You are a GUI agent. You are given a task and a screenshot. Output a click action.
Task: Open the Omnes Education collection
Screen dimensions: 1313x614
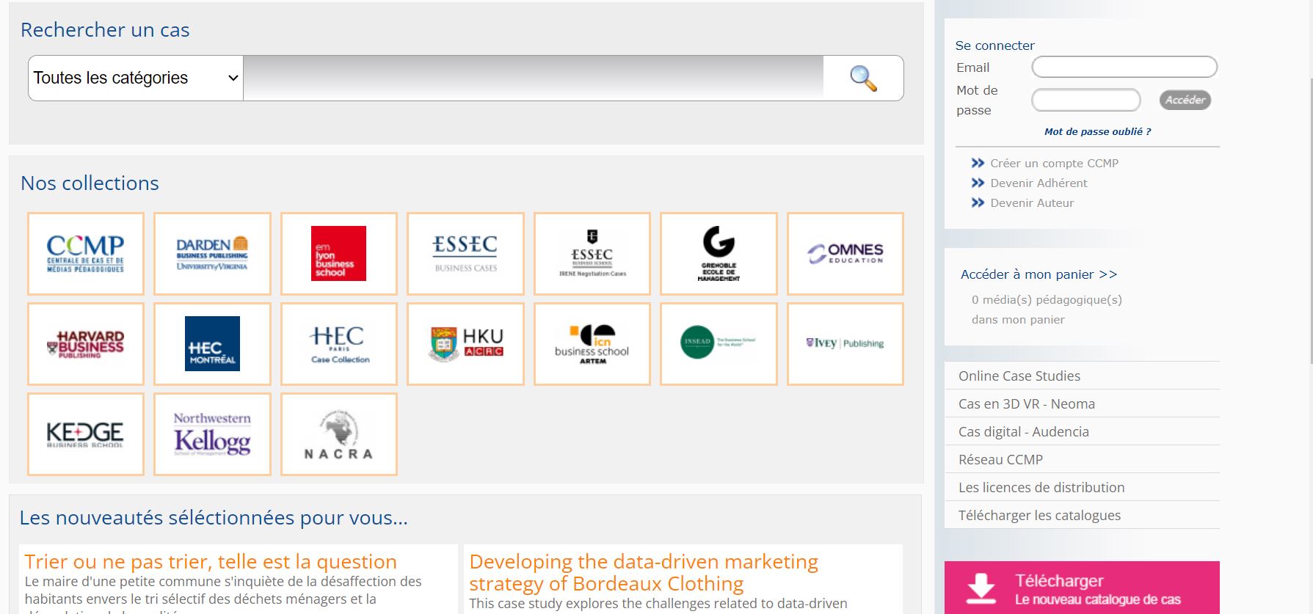(x=845, y=254)
